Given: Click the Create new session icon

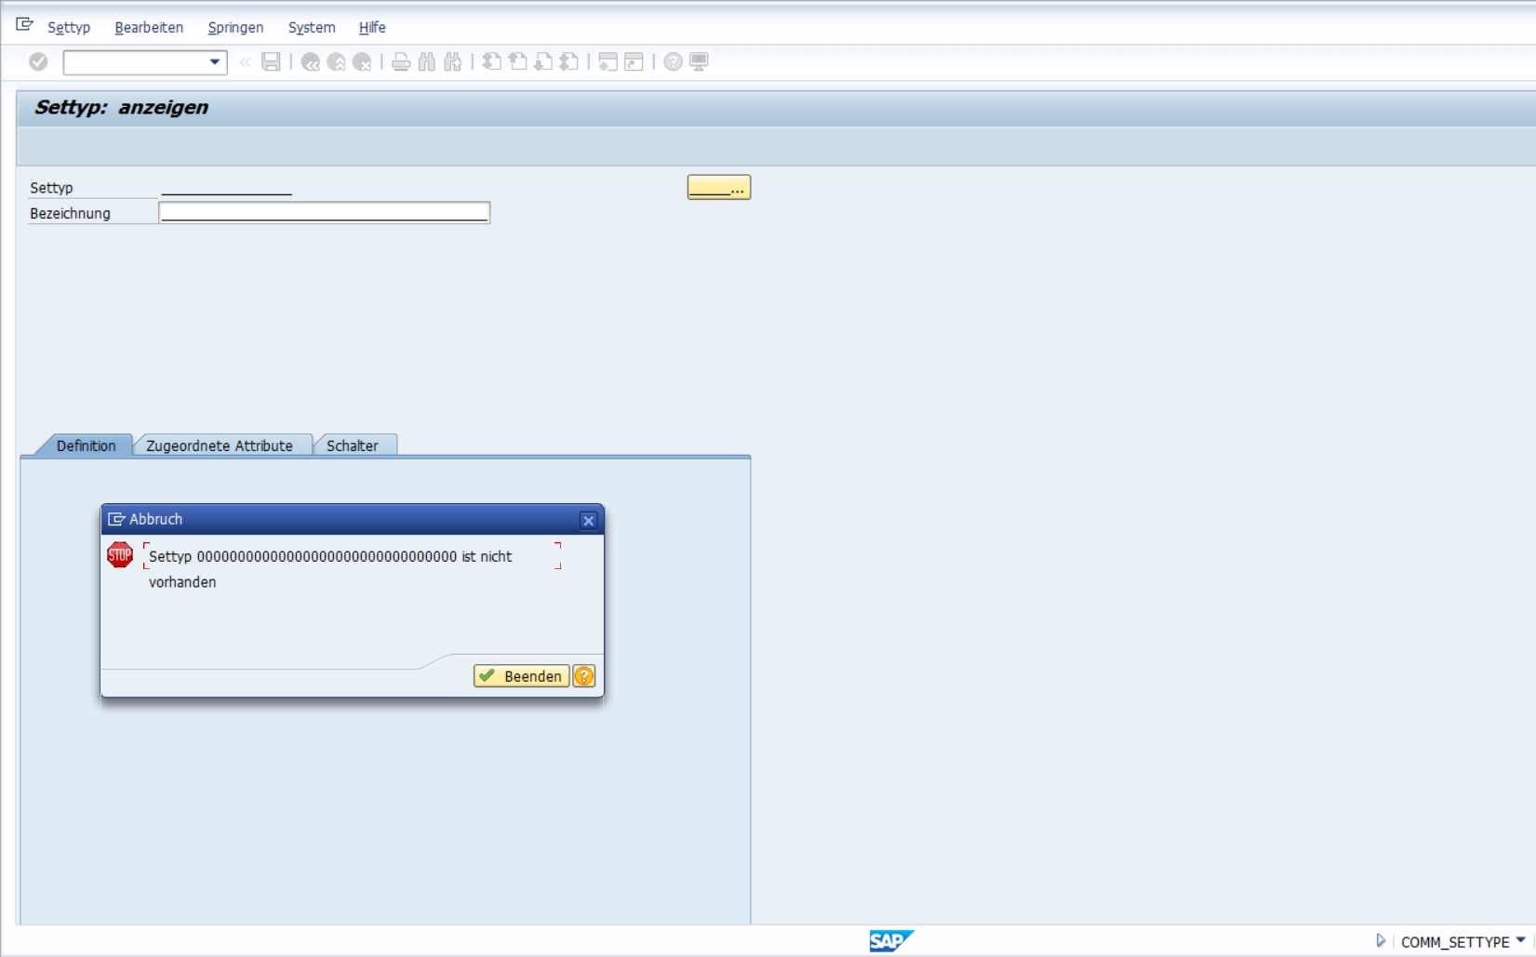Looking at the screenshot, I should pyautogui.click(x=608, y=62).
